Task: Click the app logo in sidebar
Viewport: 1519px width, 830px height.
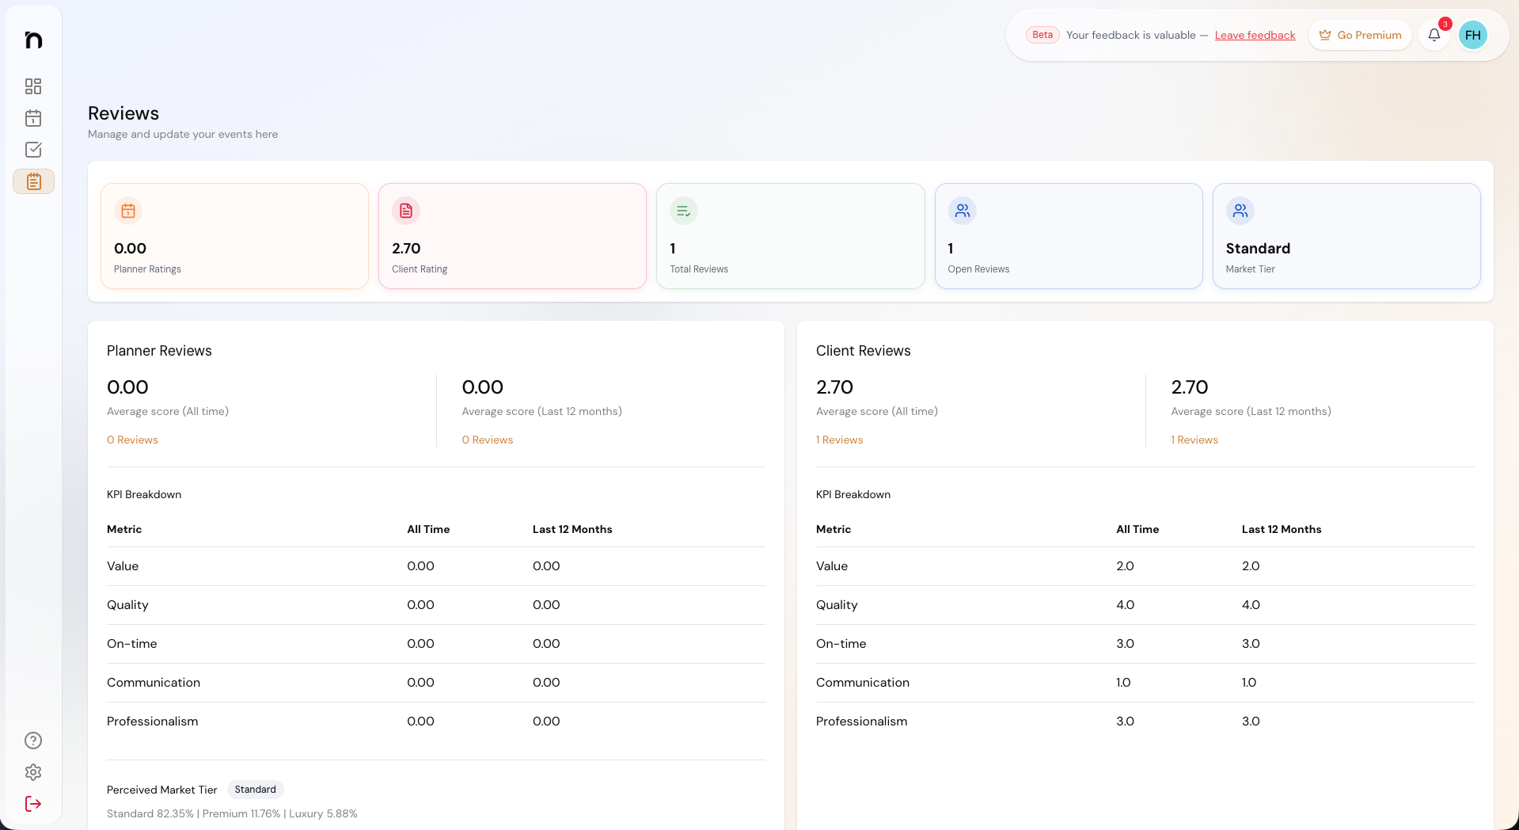Action: 33,40
